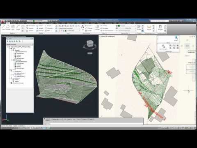
Task: Click the blue icon in the floating palette
Action: tap(176, 38)
